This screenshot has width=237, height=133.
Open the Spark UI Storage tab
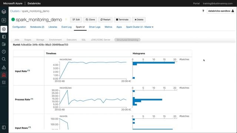(40, 40)
